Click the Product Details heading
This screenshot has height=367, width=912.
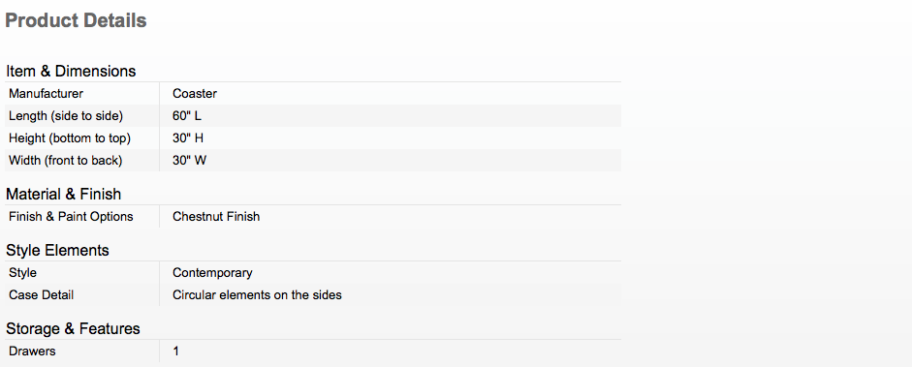(x=76, y=21)
